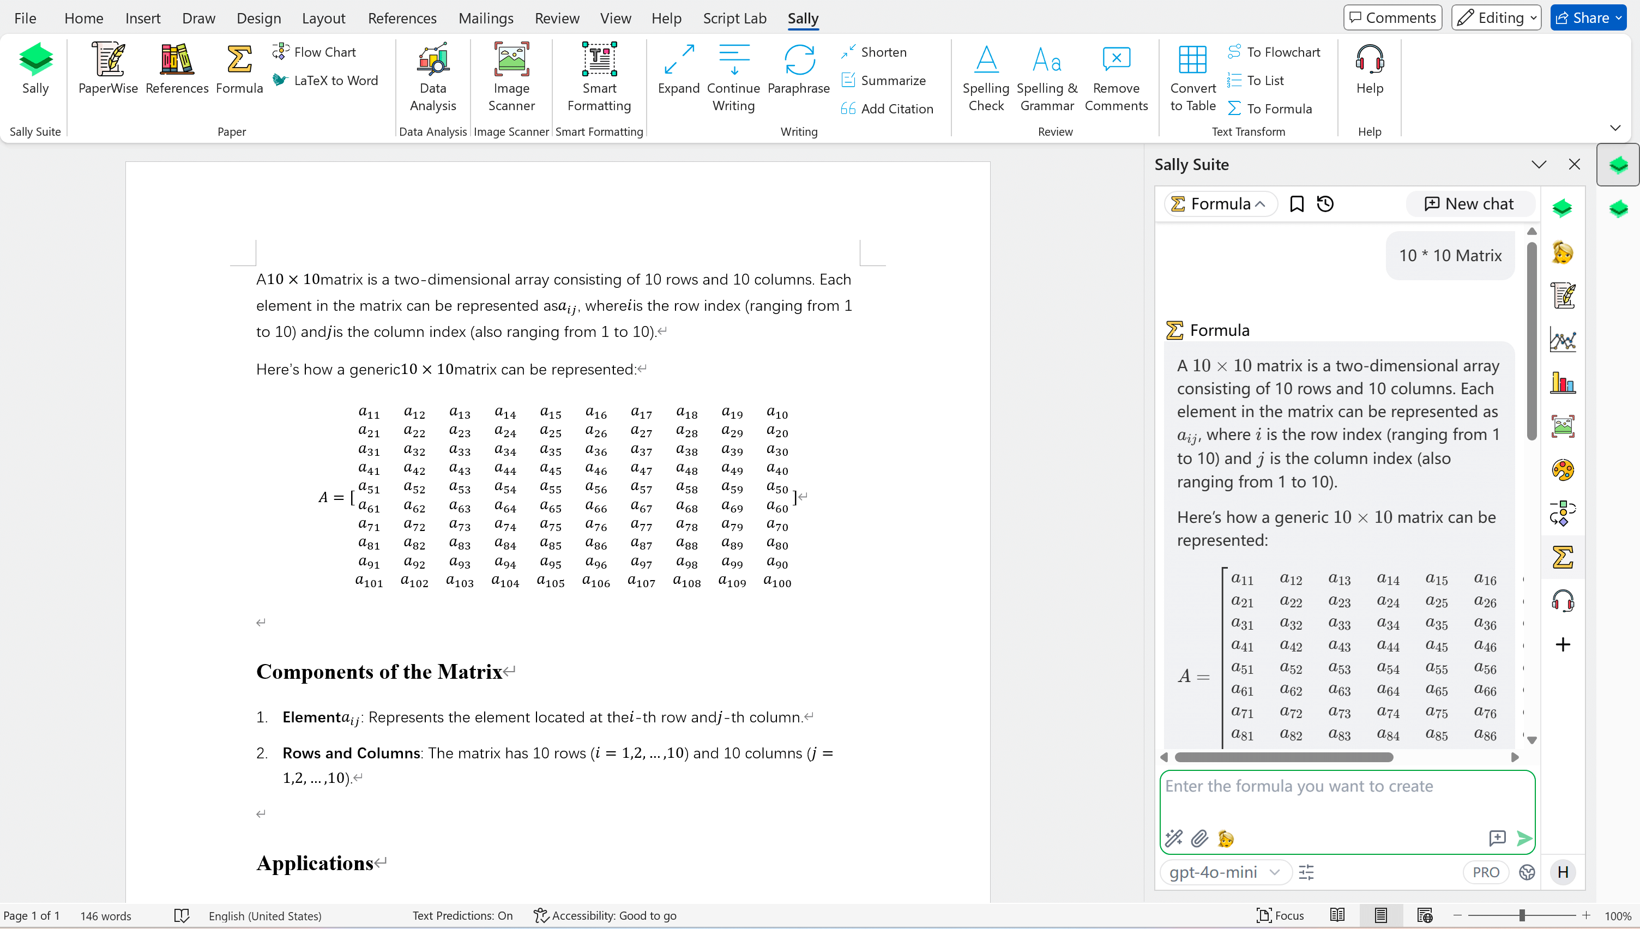The image size is (1640, 929).
Task: Click Continue Writing button
Action: (733, 78)
